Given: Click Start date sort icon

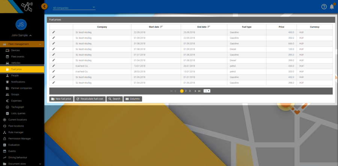Looking at the screenshot, I should pos(161,27).
